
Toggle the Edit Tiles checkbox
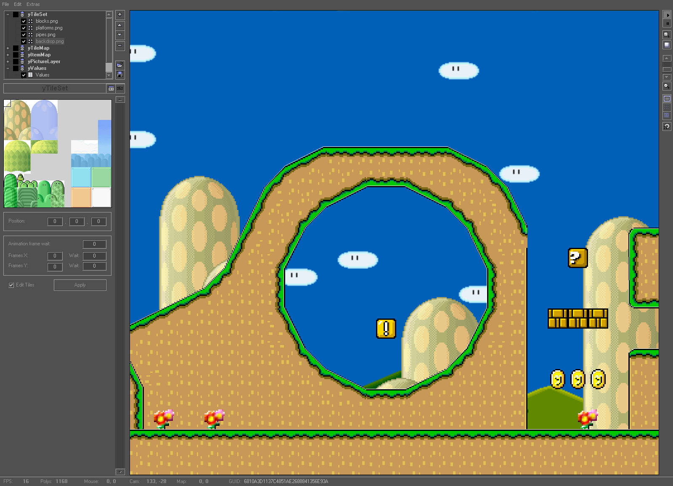pos(11,285)
